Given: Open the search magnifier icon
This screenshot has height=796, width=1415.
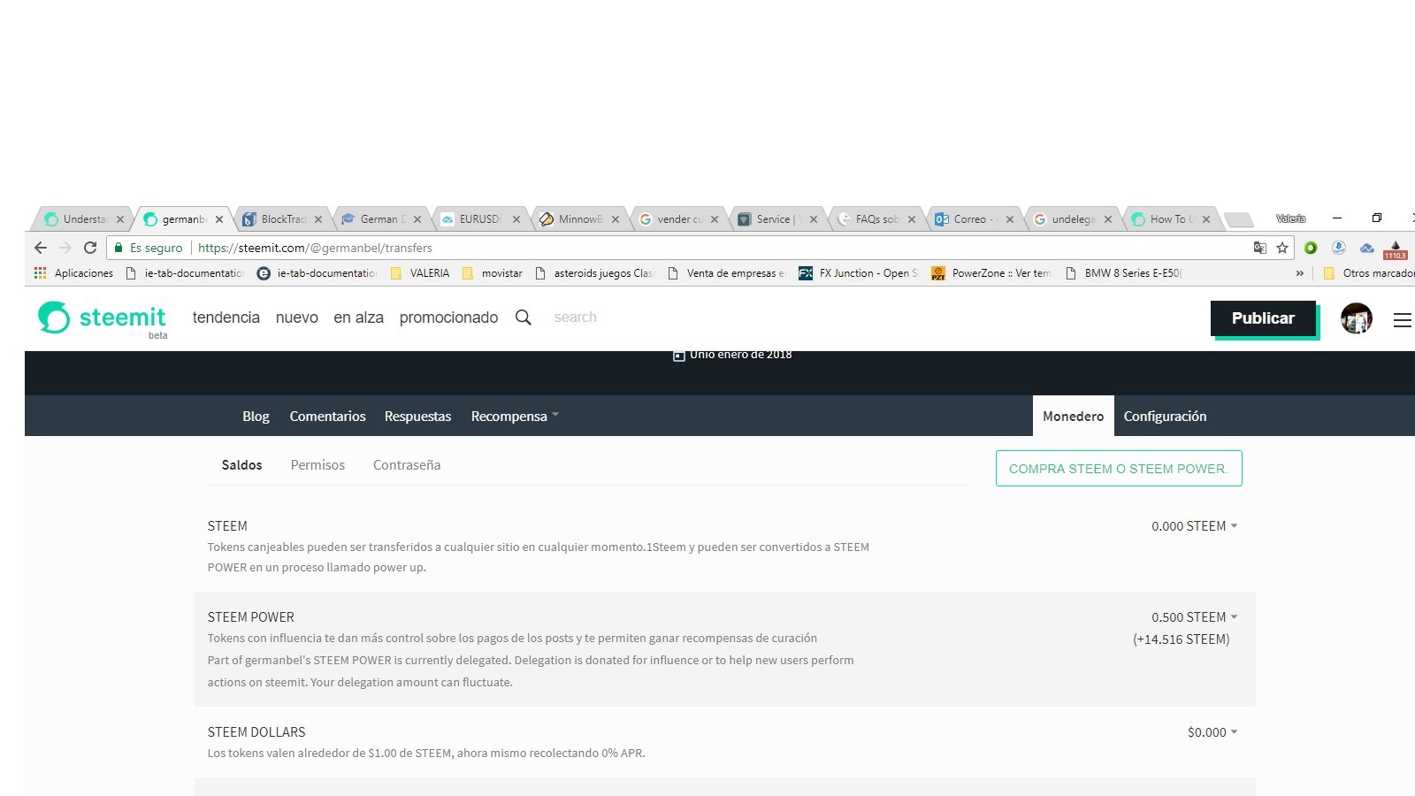Looking at the screenshot, I should coord(524,318).
